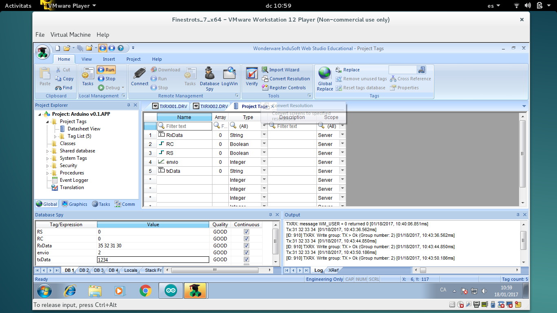This screenshot has width=557, height=313.
Task: Open the LogWin tool
Action: click(x=230, y=77)
